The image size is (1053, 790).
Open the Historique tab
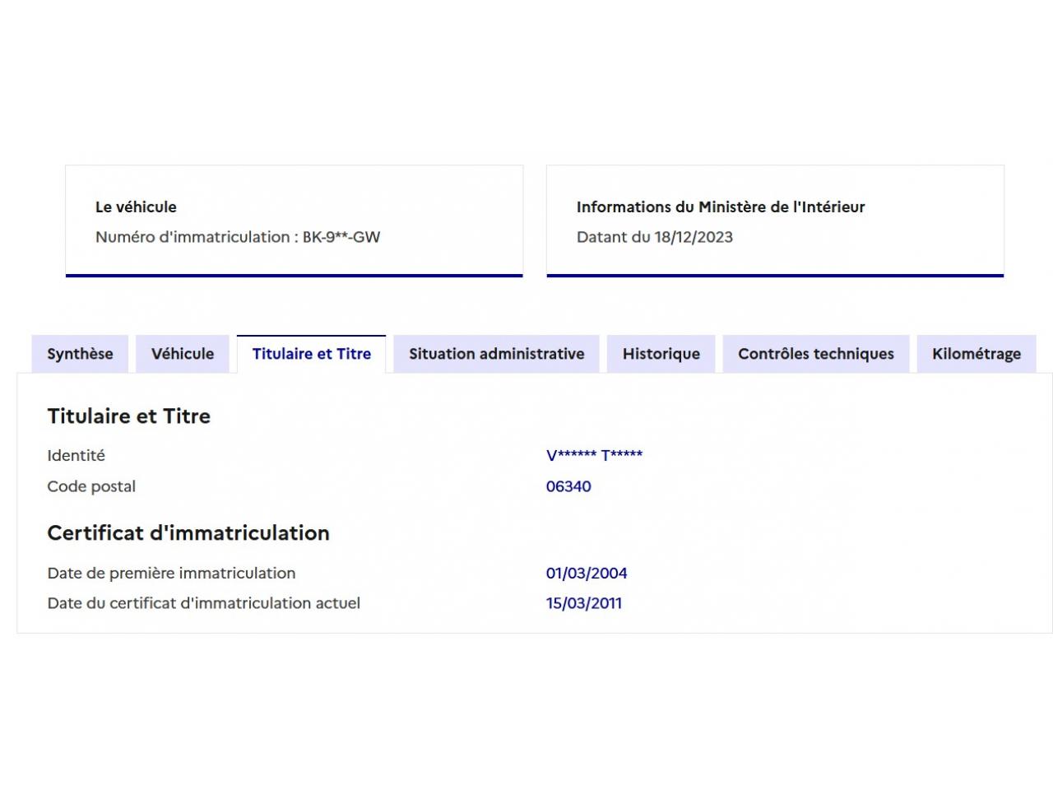coord(661,354)
